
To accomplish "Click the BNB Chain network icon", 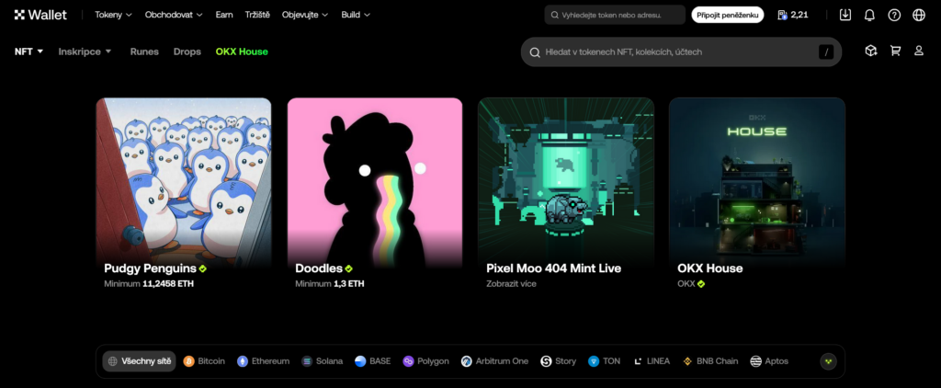I will (687, 361).
